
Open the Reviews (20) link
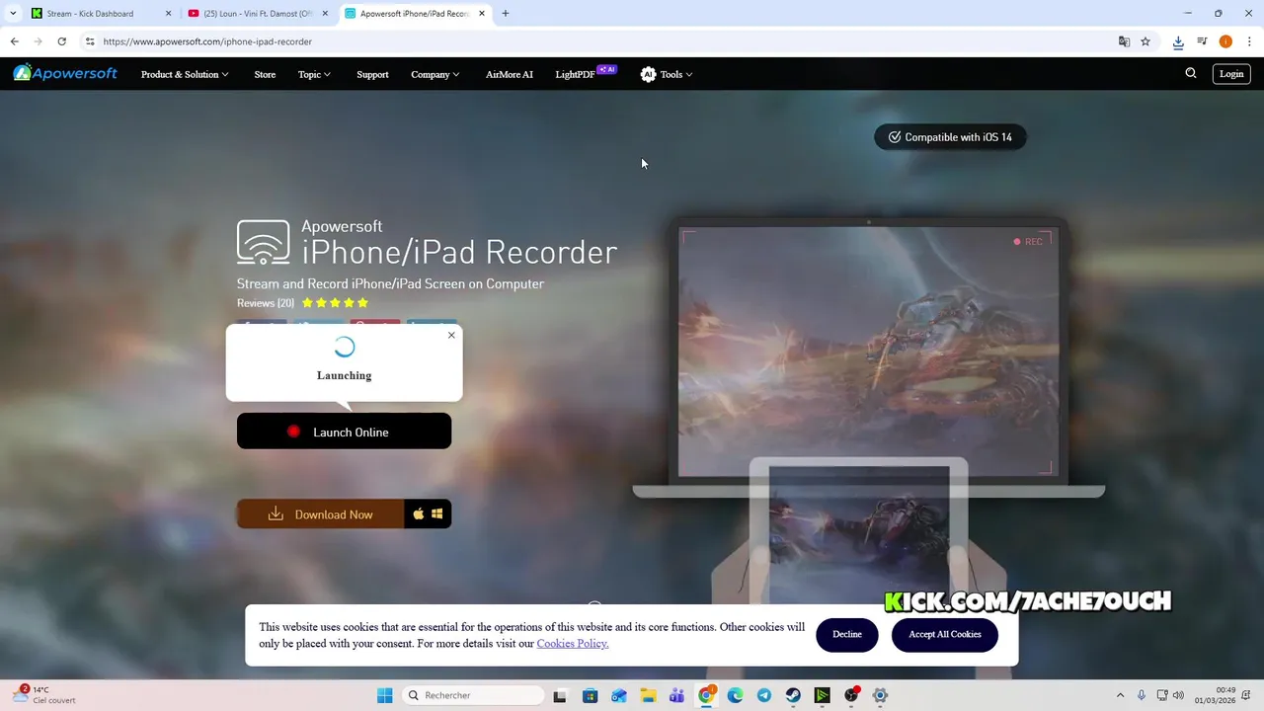(266, 303)
